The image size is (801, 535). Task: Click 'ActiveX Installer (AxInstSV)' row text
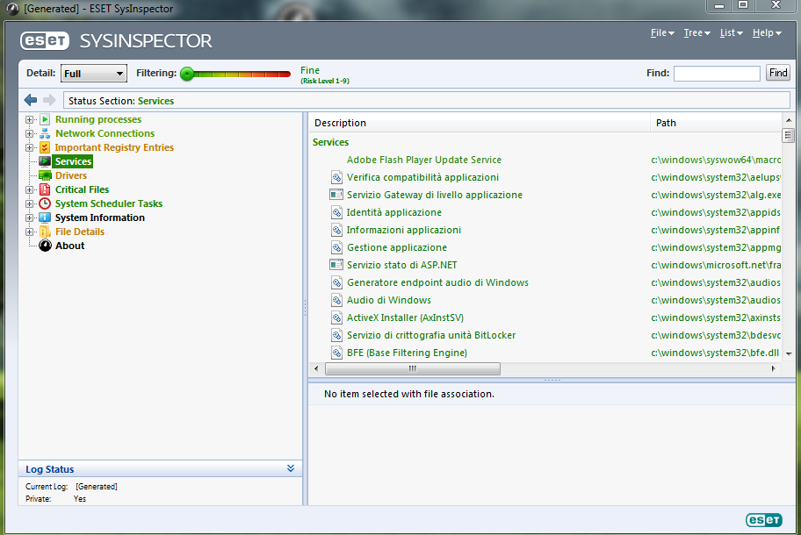pos(405,317)
